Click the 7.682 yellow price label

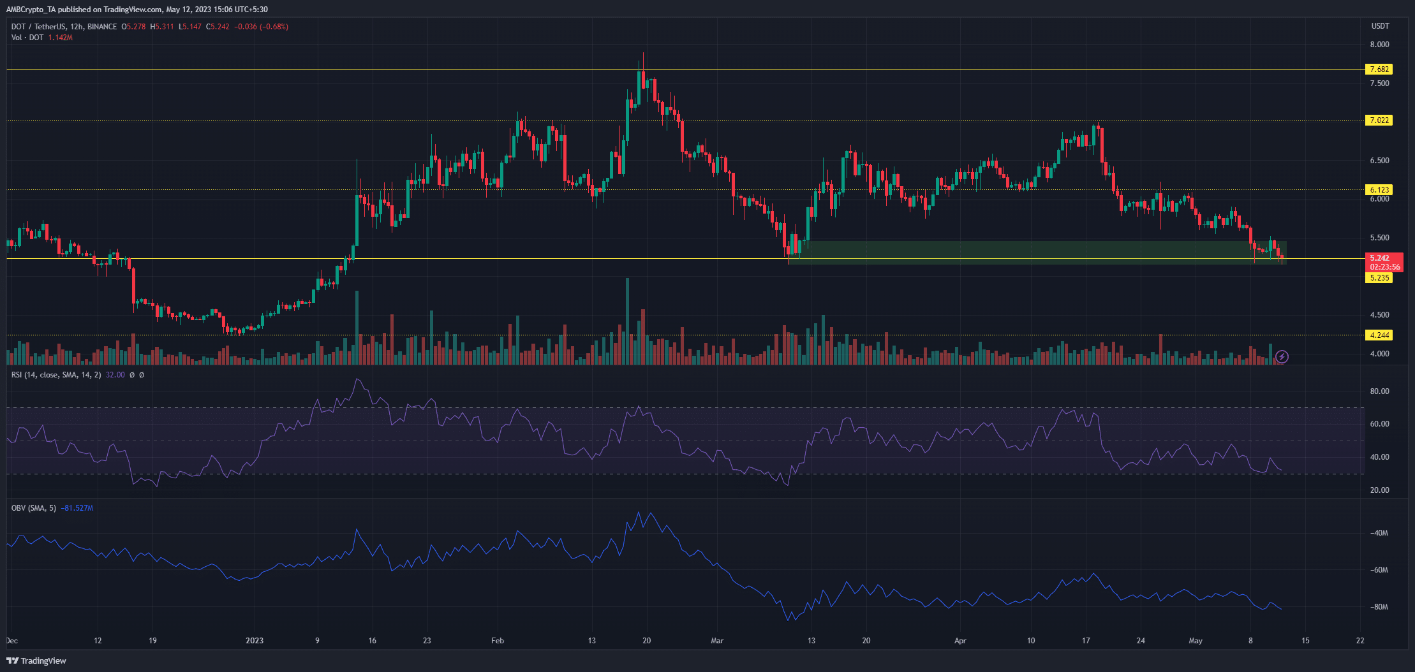pos(1379,69)
